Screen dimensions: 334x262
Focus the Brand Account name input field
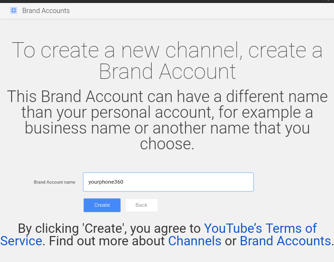point(168,182)
